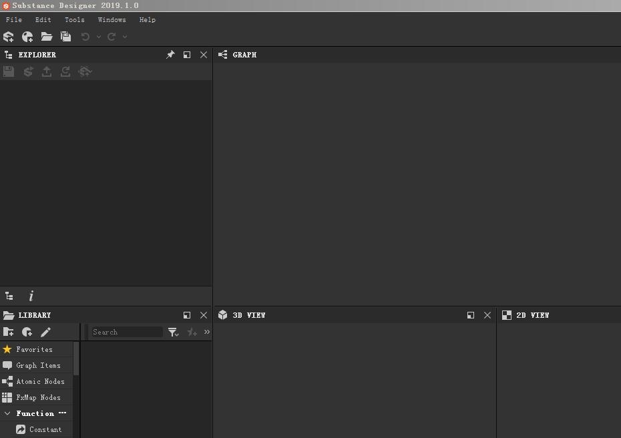Toggle floating mode for the Library panel
The height and width of the screenshot is (438, 621).
pos(187,315)
